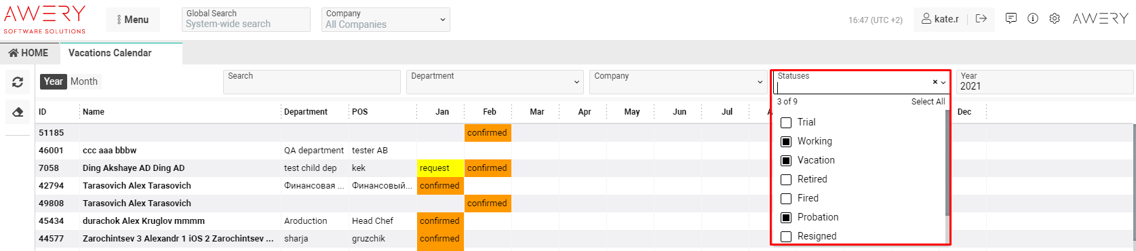The height and width of the screenshot is (251, 1136).
Task: Clear Statuses selection with the x icon
Action: pyautogui.click(x=935, y=82)
